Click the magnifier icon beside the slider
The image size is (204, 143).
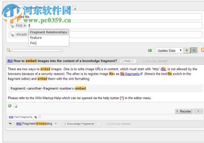(x=8, y=50)
